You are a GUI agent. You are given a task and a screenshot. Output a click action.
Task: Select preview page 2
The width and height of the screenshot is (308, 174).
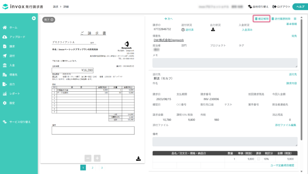pyautogui.click(x=92, y=167)
